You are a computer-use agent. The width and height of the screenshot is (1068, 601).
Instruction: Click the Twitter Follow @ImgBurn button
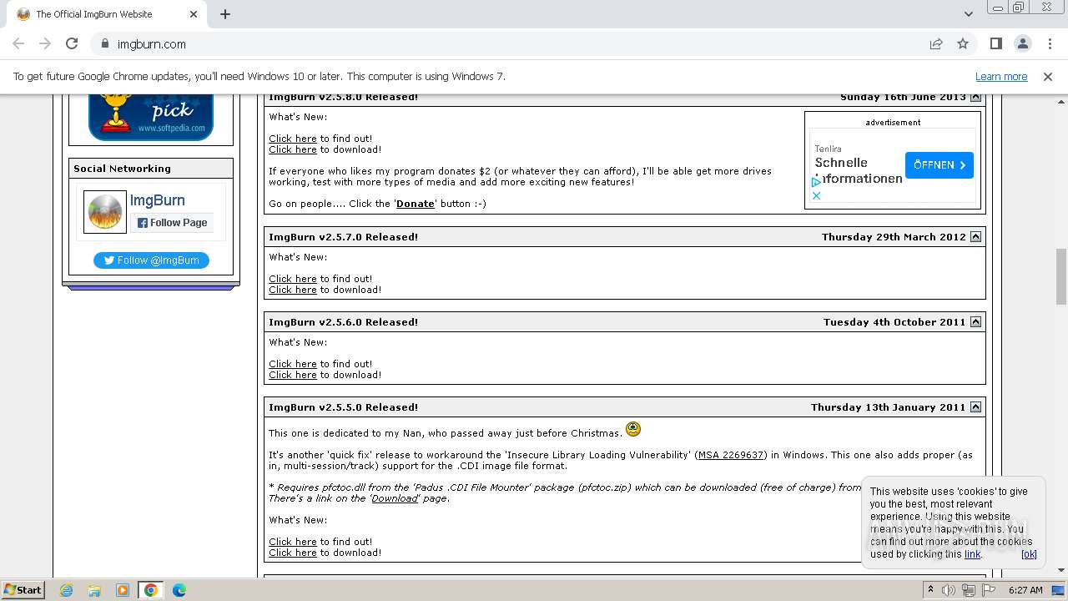point(151,260)
